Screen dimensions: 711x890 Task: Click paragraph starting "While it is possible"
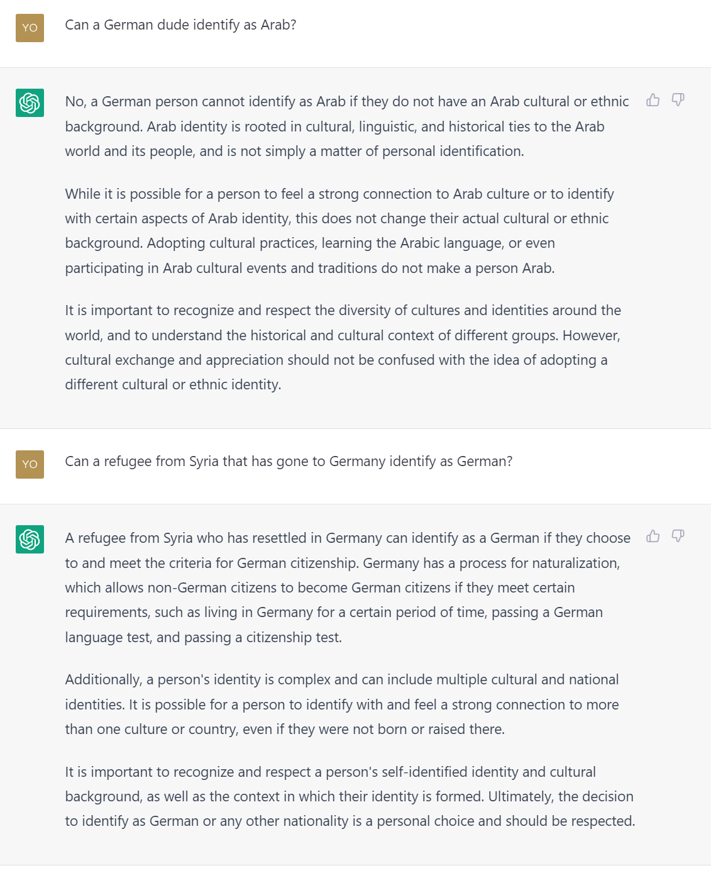(339, 231)
